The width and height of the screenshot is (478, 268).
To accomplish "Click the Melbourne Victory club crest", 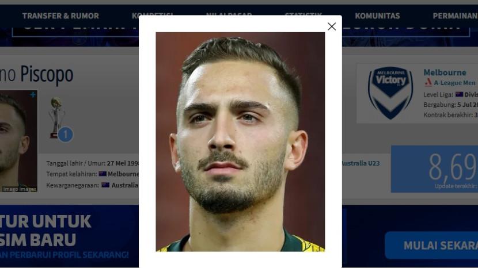I will click(390, 93).
